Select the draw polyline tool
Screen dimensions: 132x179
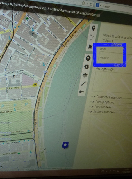pyautogui.click(x=92, y=37)
